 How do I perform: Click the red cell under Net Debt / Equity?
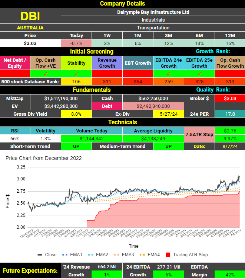click(x=15, y=74)
